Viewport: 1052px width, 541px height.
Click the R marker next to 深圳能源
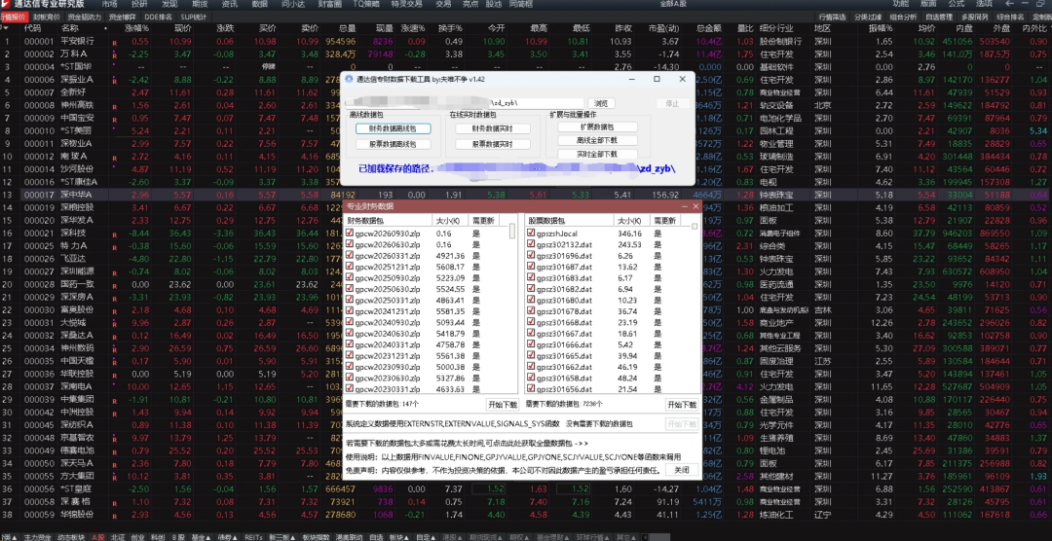(115, 272)
